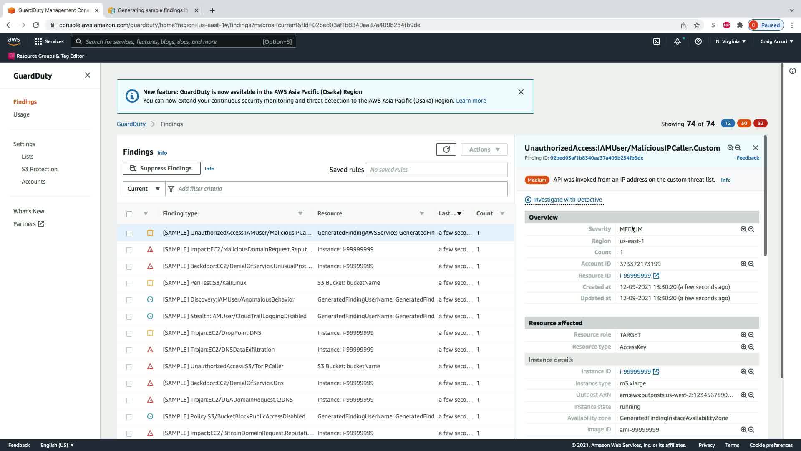Select all findings with header checkbox
Viewport: 801px width, 451px height.
click(x=129, y=214)
